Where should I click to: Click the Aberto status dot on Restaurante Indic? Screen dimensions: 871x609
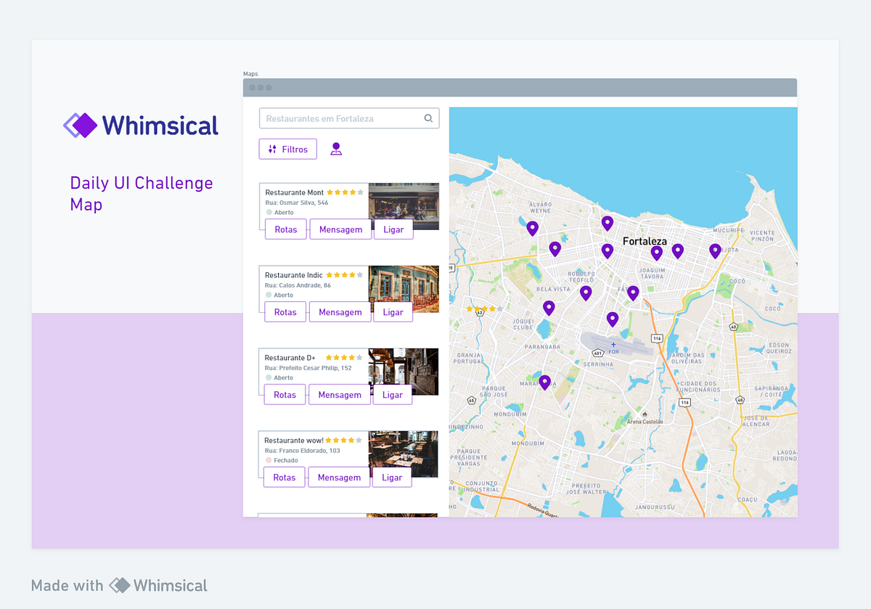[x=267, y=295]
